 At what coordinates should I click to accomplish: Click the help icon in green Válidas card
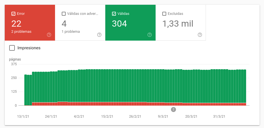point(149,35)
